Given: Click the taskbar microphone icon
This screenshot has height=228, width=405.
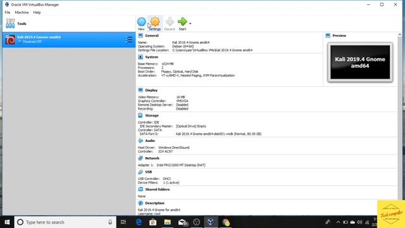Looking at the screenshot, I should 110,222.
